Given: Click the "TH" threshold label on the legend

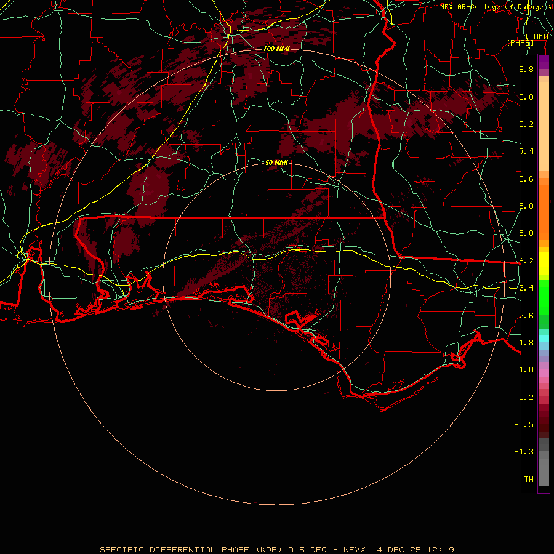Looking at the screenshot, I should (529, 480).
